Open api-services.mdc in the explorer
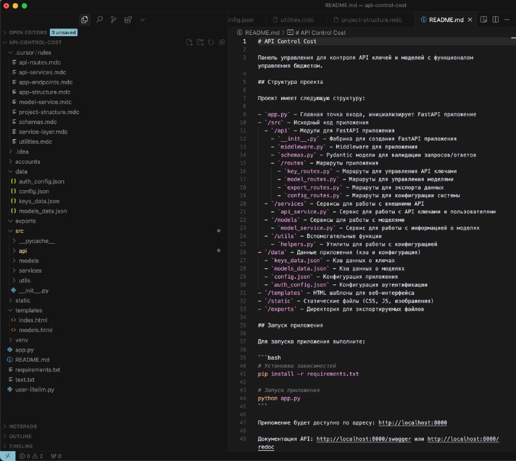The height and width of the screenshot is (461, 516). click(x=42, y=72)
